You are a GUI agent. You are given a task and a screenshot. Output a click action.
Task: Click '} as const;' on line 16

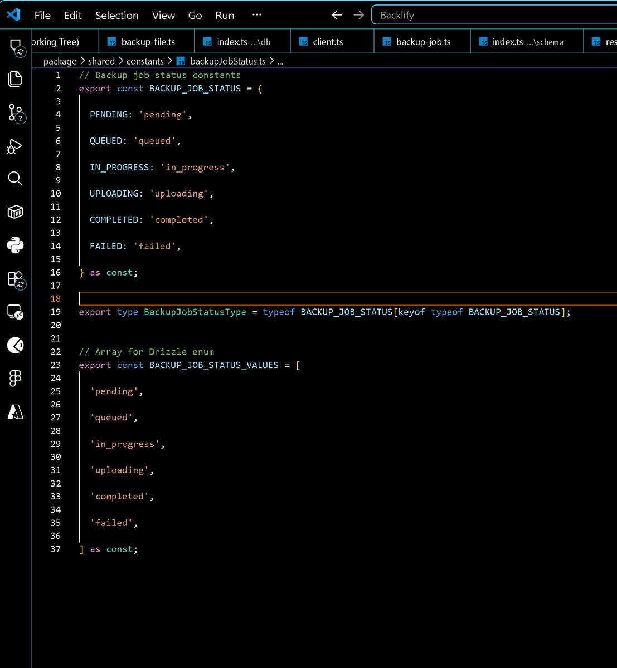point(108,273)
